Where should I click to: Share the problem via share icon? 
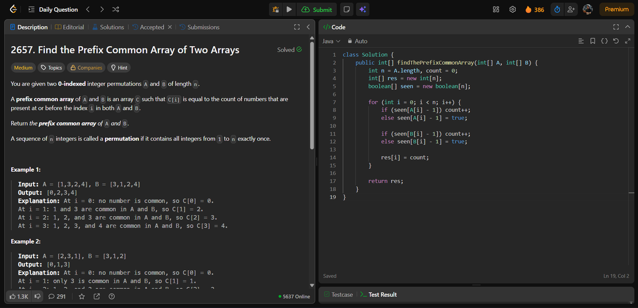[97, 296]
